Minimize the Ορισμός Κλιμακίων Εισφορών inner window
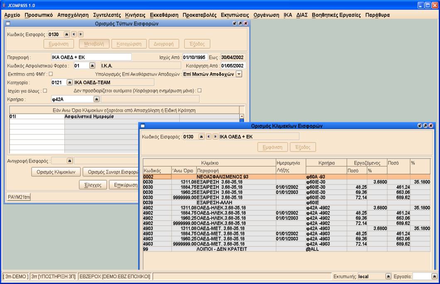 coord(420,126)
